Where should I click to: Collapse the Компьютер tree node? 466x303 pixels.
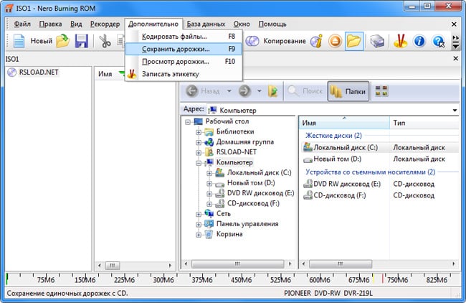click(199, 163)
